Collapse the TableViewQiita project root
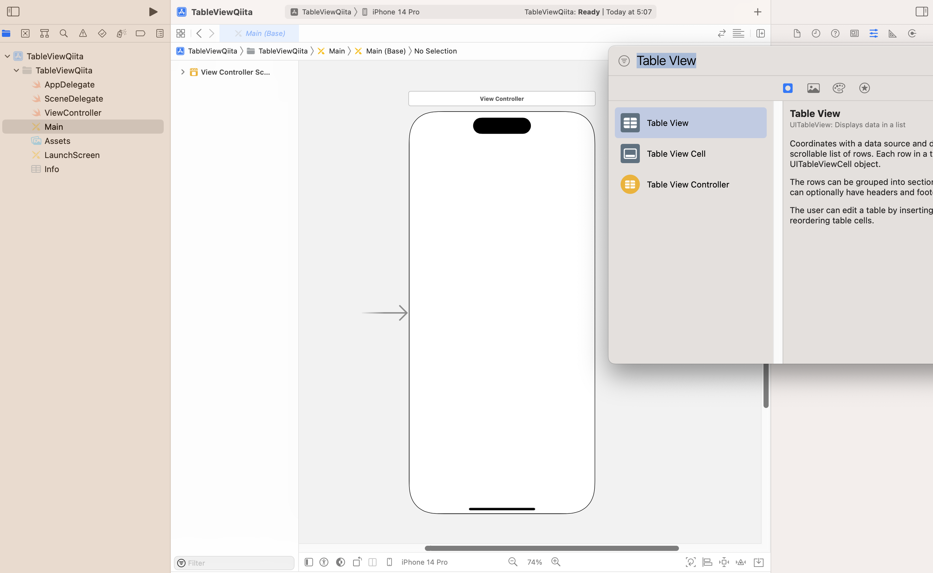The width and height of the screenshot is (933, 573). pos(7,56)
